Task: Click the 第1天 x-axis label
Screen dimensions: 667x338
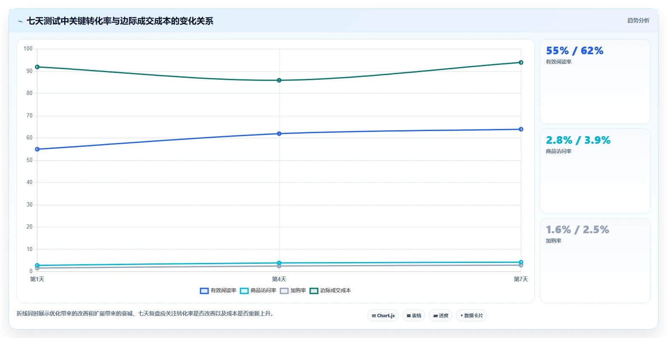Action: 37,279
